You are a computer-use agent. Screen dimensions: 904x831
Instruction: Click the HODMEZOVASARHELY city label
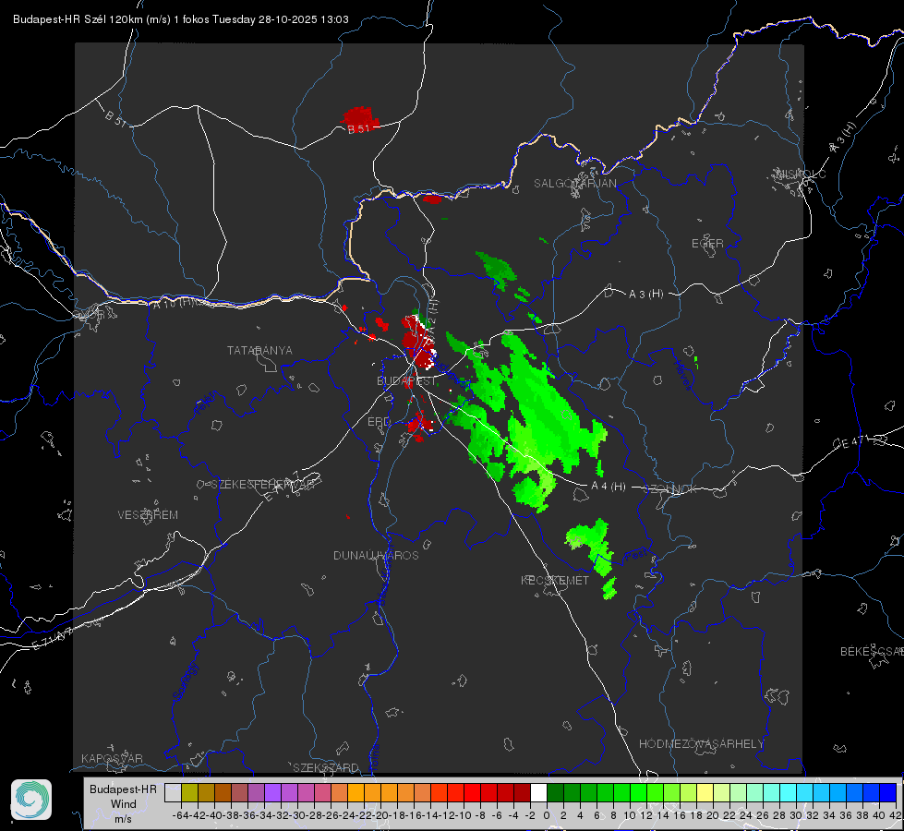point(701,744)
